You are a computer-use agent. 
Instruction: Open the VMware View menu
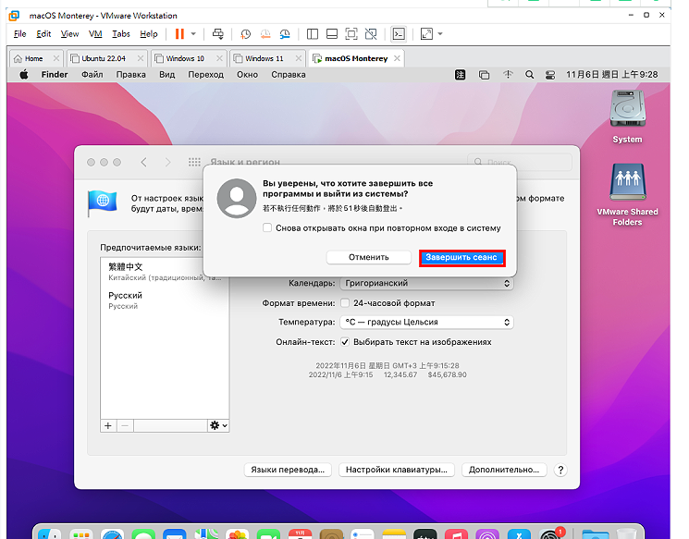[69, 34]
